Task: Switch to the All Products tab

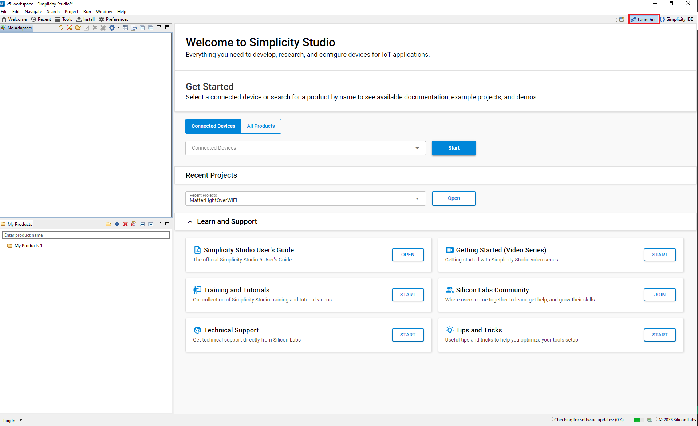Action: [261, 126]
